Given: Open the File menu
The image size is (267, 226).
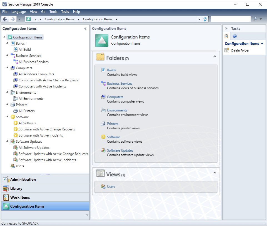Looking at the screenshot, I should pos(5,12).
